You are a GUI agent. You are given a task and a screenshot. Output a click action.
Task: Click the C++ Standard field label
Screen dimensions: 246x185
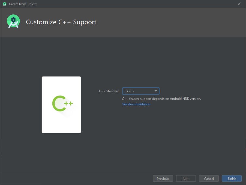[109, 91]
